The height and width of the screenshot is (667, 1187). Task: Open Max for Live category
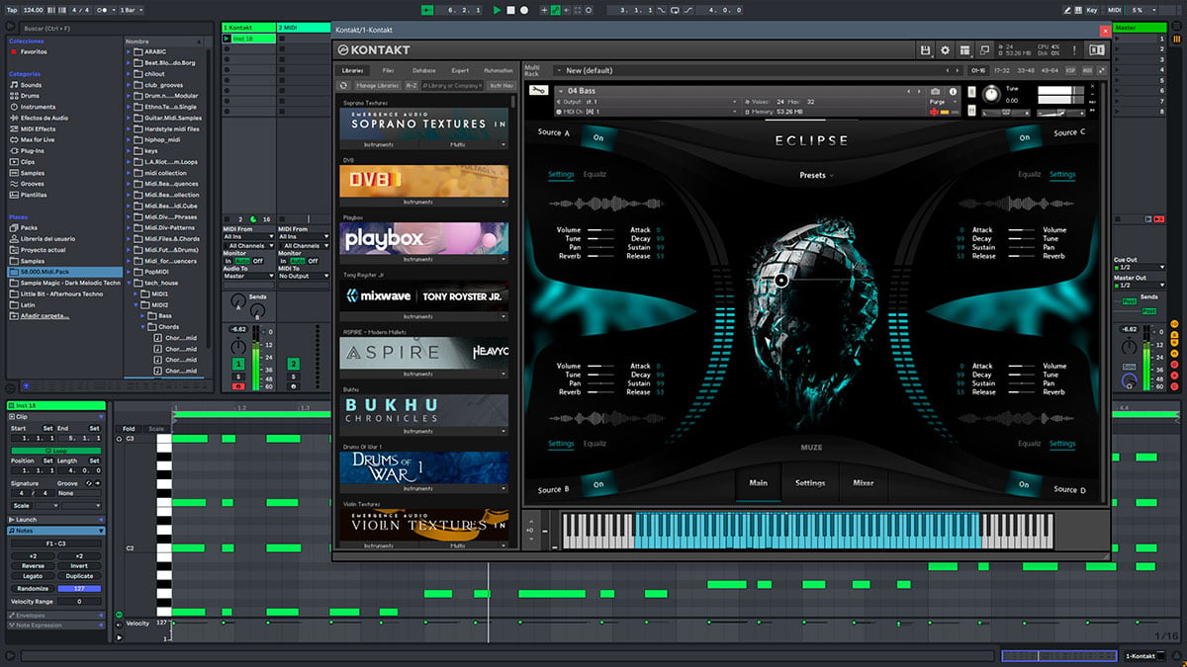click(38, 139)
